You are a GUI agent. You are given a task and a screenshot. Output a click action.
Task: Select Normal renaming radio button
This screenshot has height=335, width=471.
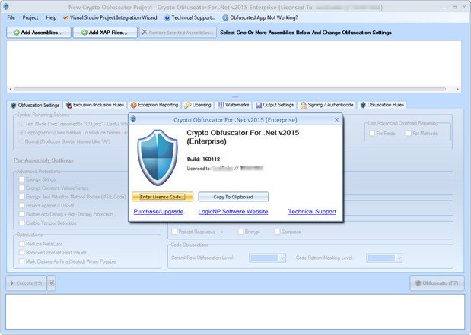21,141
